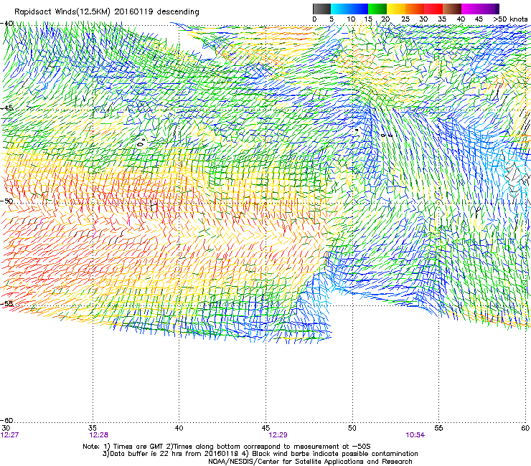Screen dimensions: 531x466
Task: Click the purple '12:27' pass time
Action: [x=9, y=435]
